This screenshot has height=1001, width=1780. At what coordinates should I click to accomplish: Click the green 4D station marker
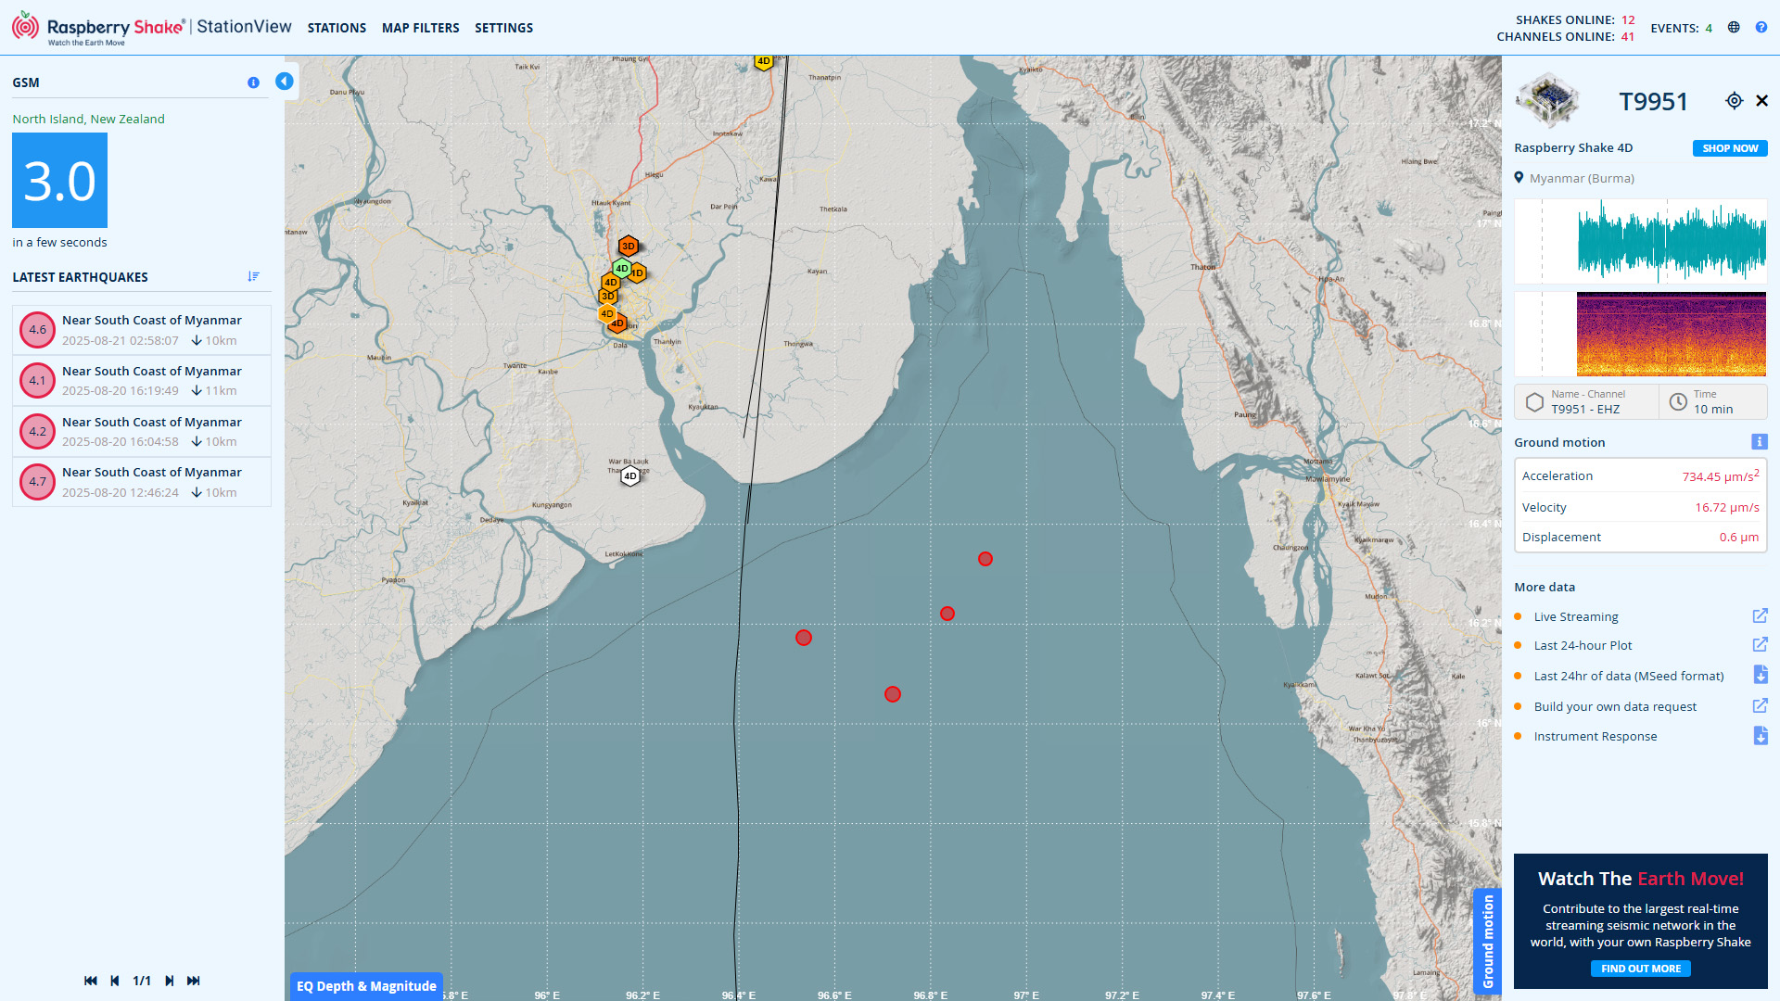(x=622, y=269)
